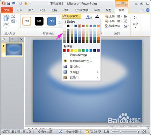151x135 pixels.
Task: Click the Save icon in quick access toolbar
Action: [9, 3]
